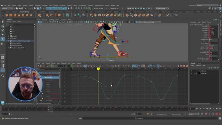The height and width of the screenshot is (125, 222).
Task: Click the save scene icon
Action: pyautogui.click(x=22, y=8)
